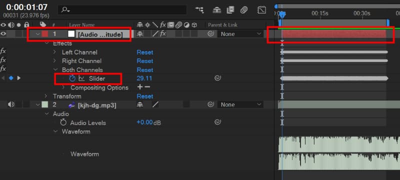Remove a Compositing Options mask reference with minus
The height and width of the screenshot is (180, 400).
[147, 87]
